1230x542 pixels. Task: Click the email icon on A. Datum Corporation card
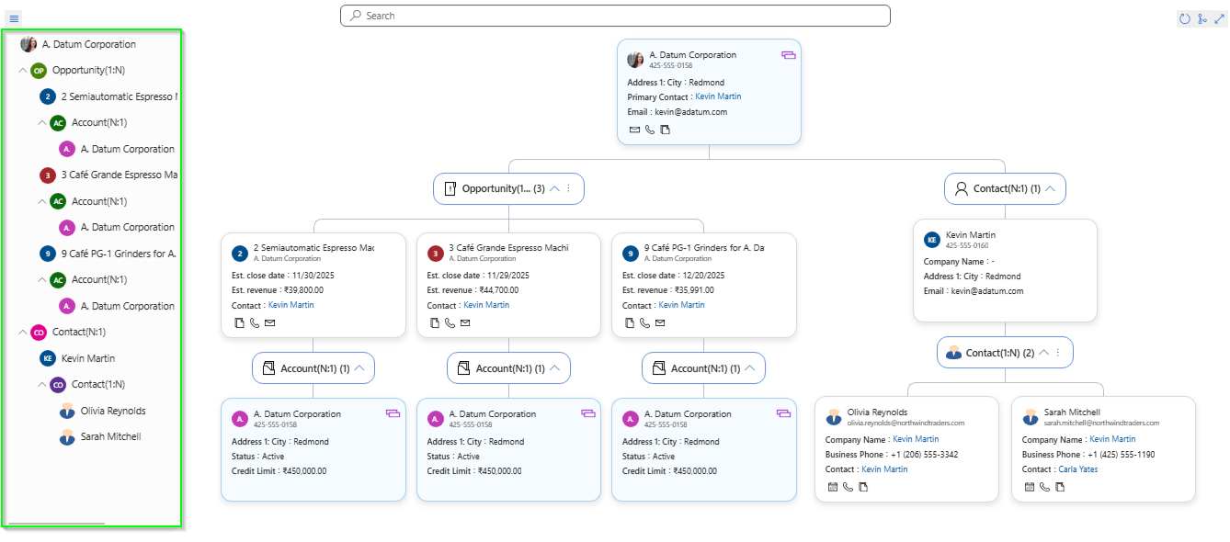pyautogui.click(x=634, y=130)
